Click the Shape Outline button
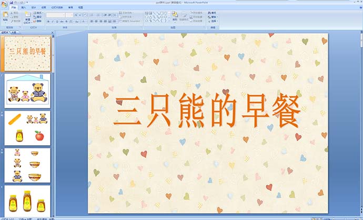Image resolution: width=363 pixels, height=220 pixels. (196, 17)
